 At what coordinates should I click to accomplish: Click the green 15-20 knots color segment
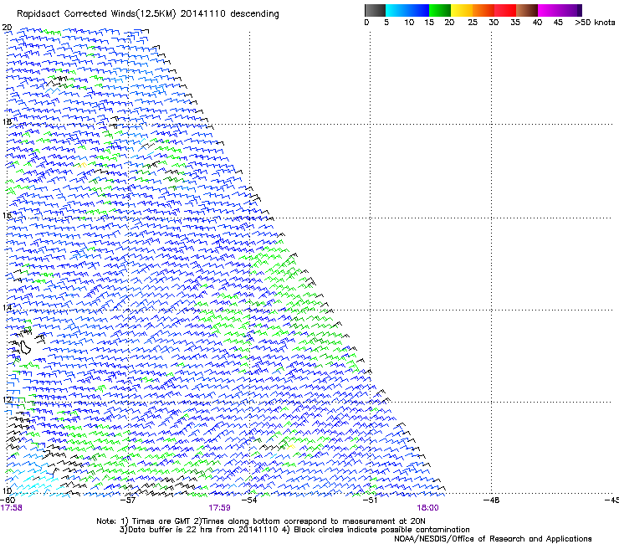point(440,10)
